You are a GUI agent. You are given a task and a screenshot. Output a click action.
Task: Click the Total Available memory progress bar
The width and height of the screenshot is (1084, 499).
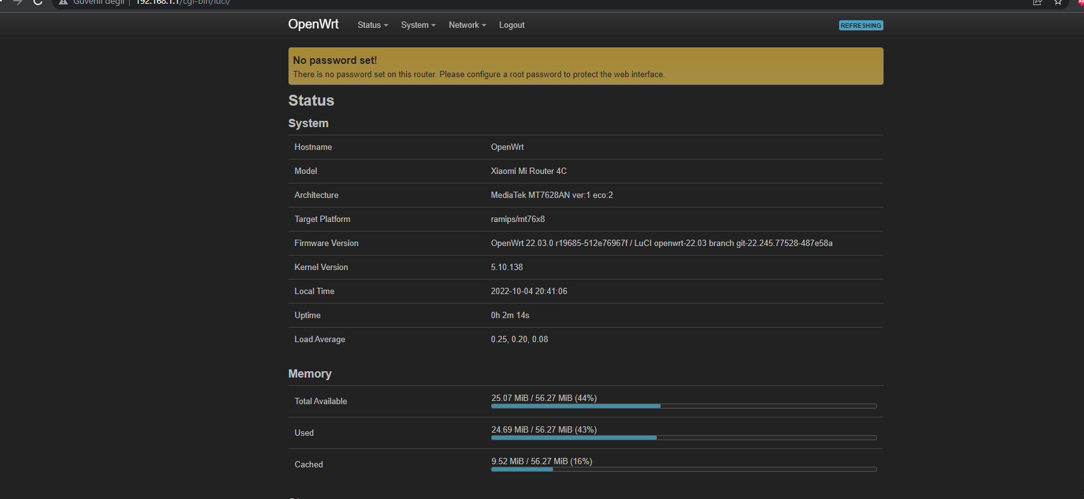tap(683, 406)
